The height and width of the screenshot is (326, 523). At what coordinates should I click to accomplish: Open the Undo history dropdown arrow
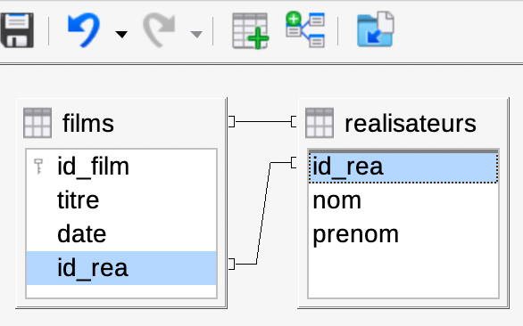[121, 34]
